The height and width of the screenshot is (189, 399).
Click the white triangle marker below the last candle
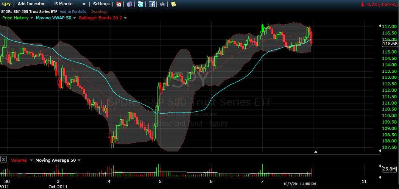[x=316, y=152]
